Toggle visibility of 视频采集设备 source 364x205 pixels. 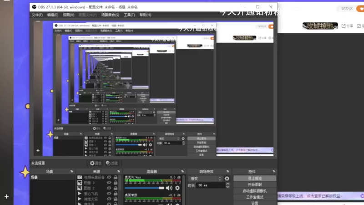(109, 177)
